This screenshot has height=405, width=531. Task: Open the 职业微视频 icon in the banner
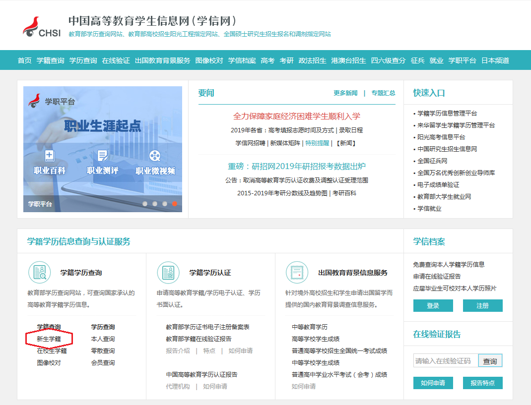pos(155,156)
